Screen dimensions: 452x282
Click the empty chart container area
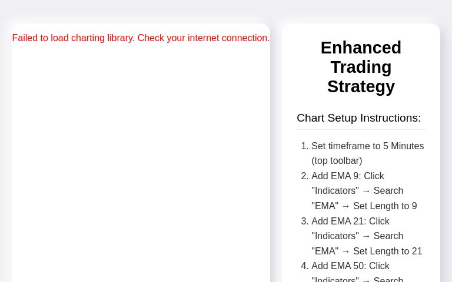click(x=141, y=164)
